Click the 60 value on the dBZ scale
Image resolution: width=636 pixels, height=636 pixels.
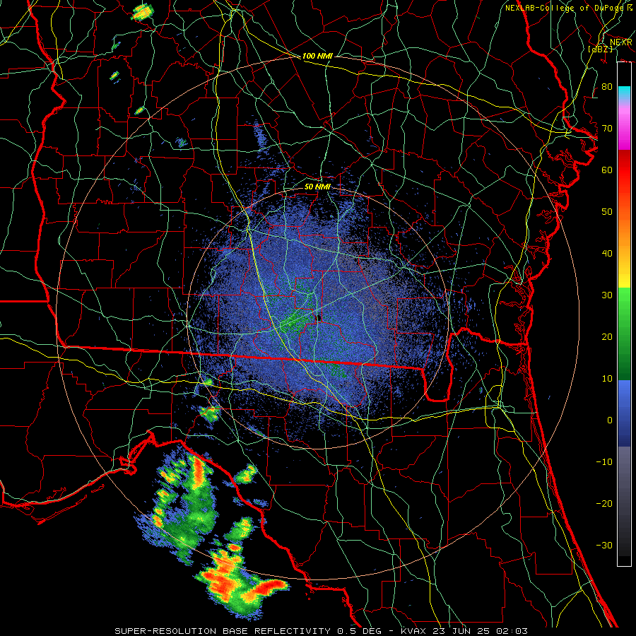coord(607,170)
